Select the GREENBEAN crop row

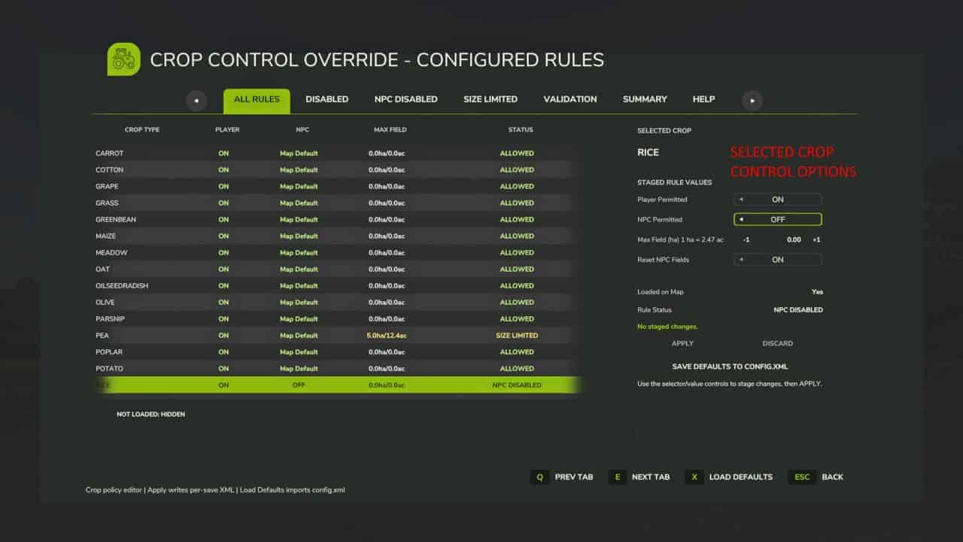click(x=337, y=220)
